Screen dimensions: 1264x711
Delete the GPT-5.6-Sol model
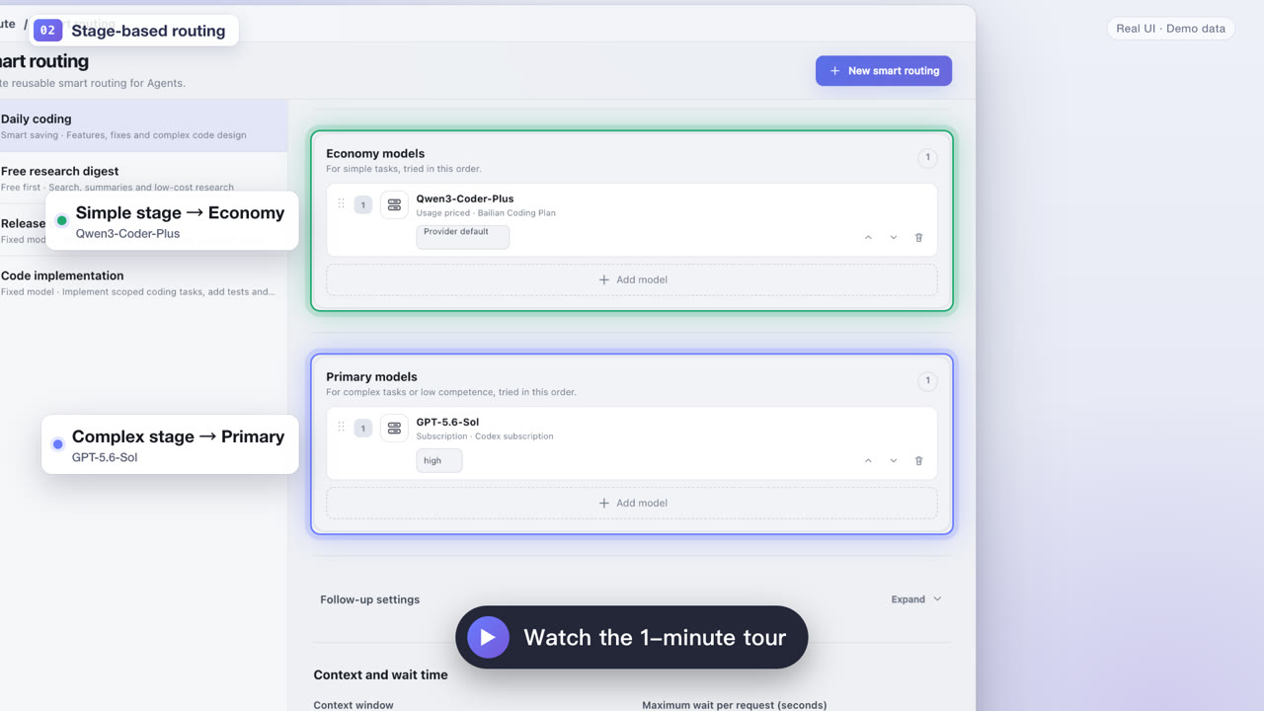(919, 461)
